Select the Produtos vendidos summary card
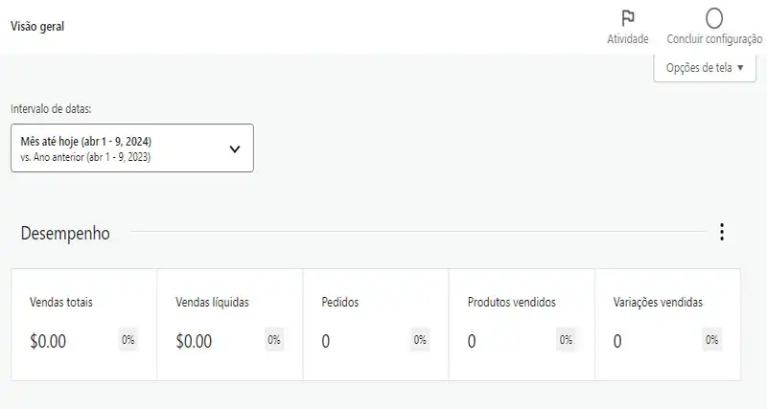 tap(521, 324)
